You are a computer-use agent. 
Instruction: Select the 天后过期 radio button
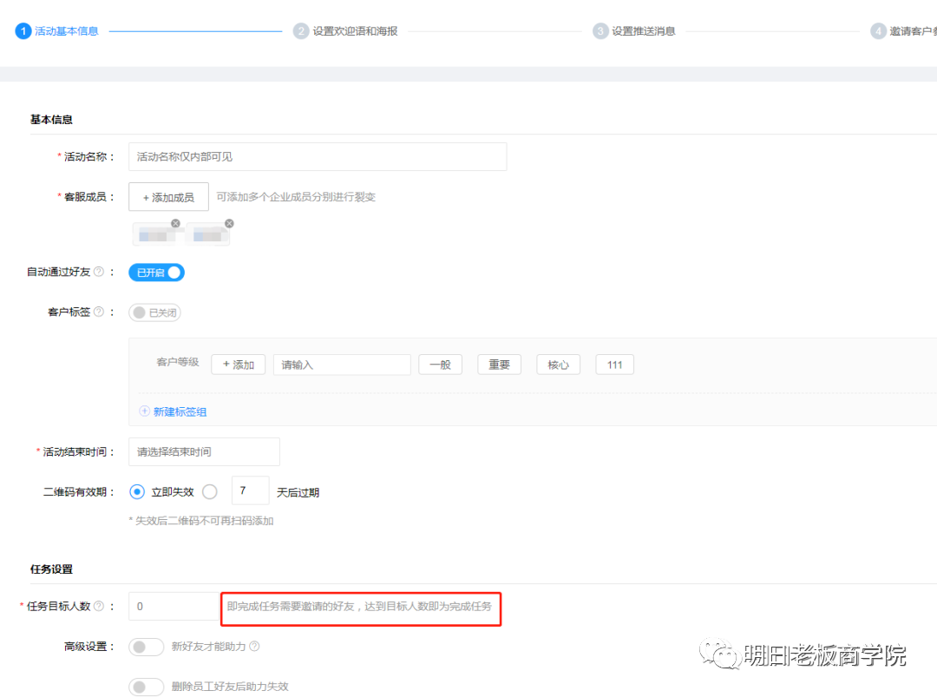pos(210,491)
